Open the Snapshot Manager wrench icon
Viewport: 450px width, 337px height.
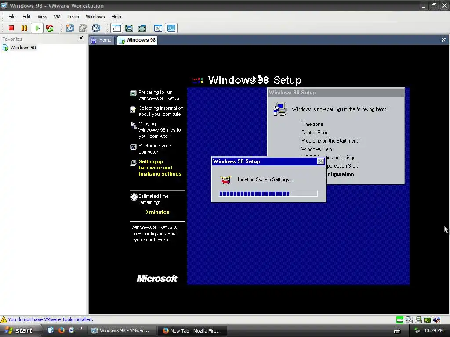[96, 28]
